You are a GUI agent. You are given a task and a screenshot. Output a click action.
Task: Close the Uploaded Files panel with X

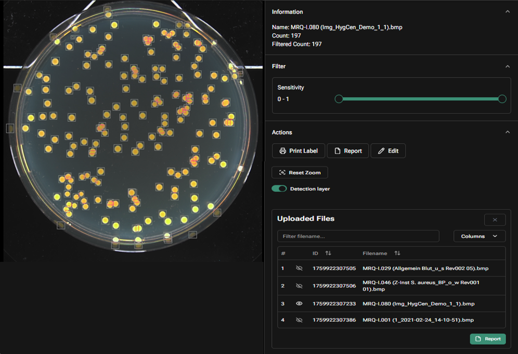[x=495, y=220]
